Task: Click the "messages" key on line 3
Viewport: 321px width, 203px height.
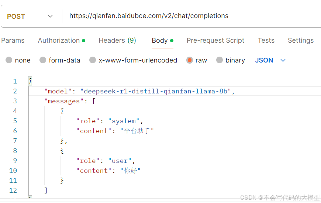Action: coord(64,101)
